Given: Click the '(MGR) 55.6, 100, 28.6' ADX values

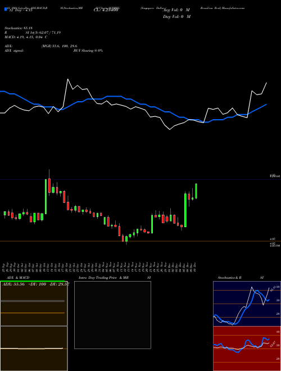Looking at the screenshot, I should pos(59,46).
